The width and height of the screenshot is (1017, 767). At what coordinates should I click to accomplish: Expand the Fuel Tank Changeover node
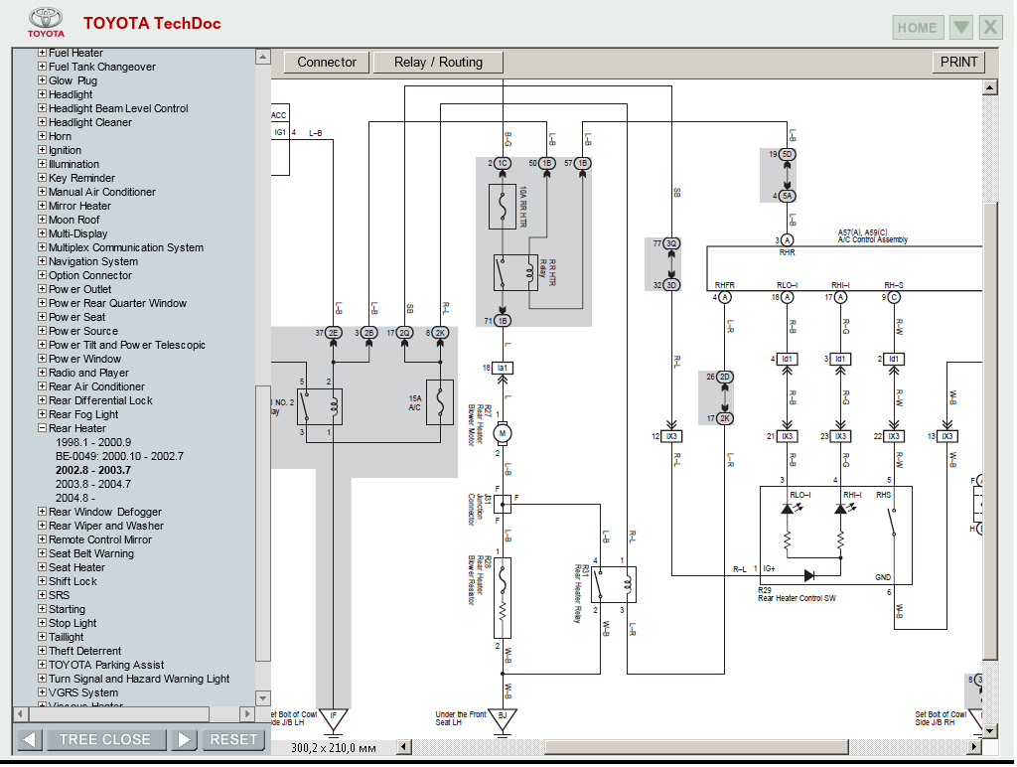(42, 67)
